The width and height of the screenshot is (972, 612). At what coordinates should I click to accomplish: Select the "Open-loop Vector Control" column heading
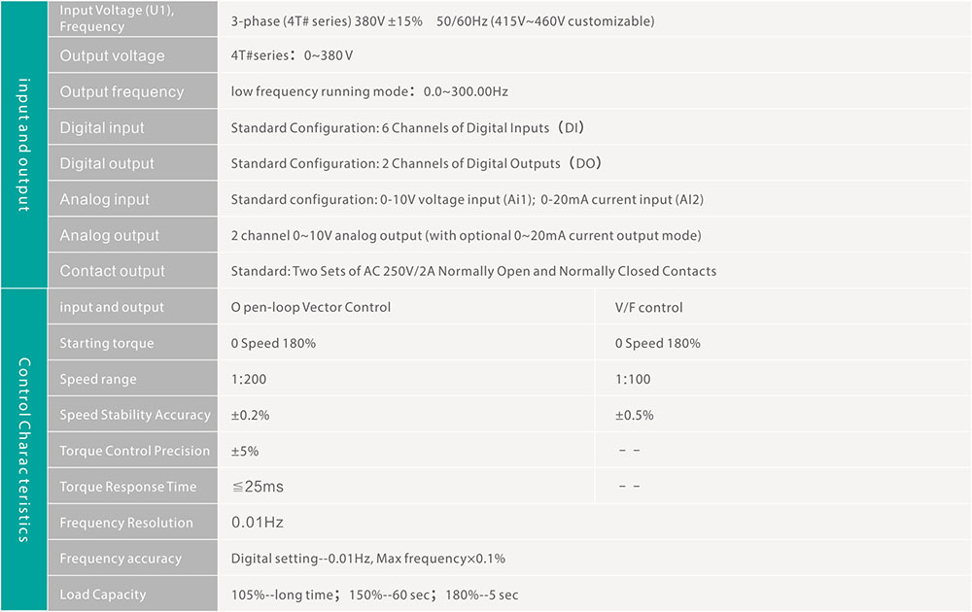point(311,307)
